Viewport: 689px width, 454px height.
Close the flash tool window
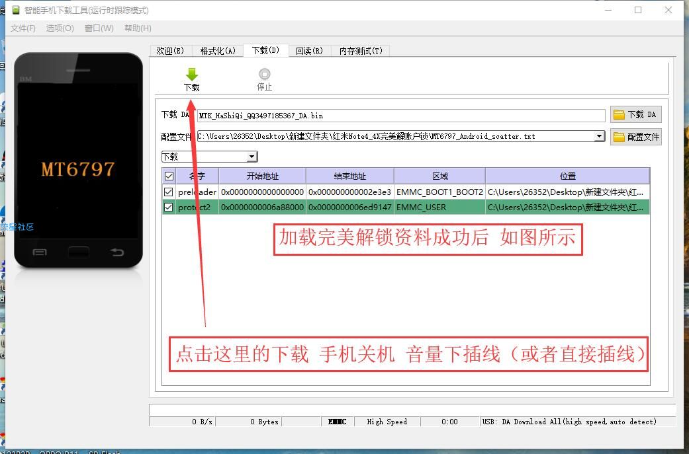click(x=668, y=10)
